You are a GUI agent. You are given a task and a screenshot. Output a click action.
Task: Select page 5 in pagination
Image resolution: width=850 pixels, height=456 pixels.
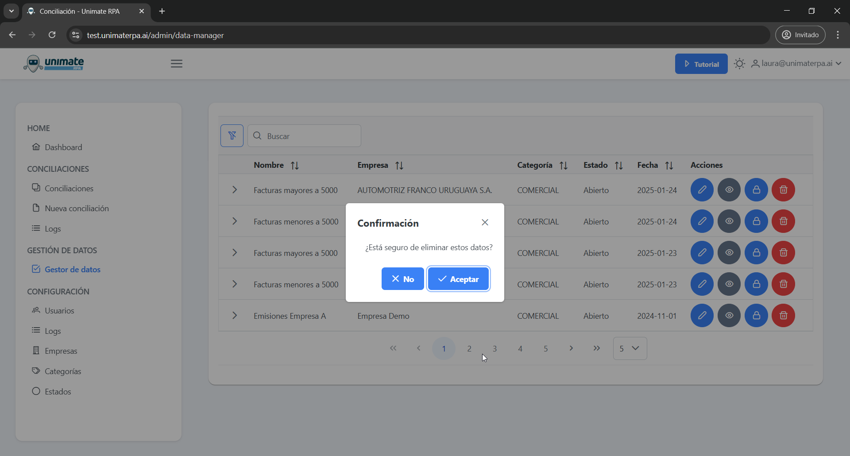click(x=546, y=348)
